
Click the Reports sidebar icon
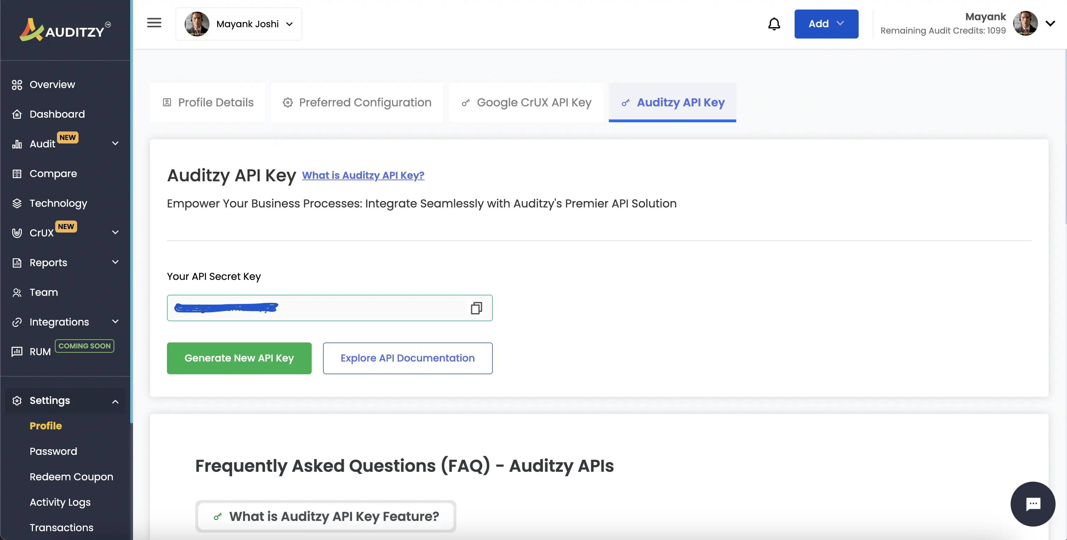pyautogui.click(x=17, y=263)
